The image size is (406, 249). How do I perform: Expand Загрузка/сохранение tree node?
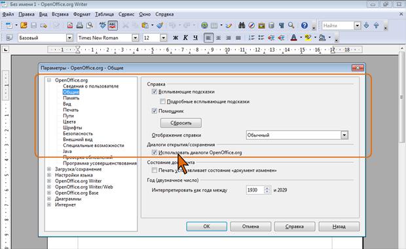coord(49,169)
